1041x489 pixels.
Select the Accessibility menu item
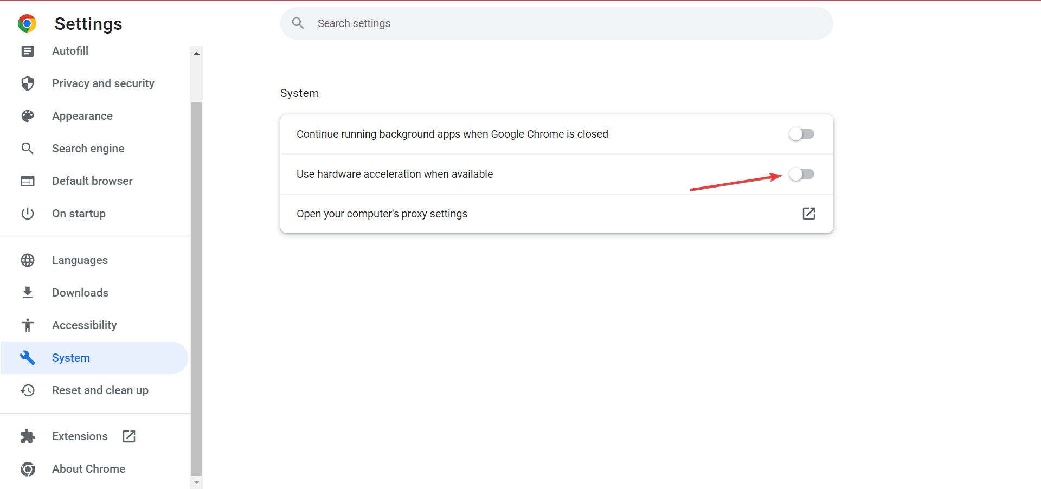(x=84, y=325)
